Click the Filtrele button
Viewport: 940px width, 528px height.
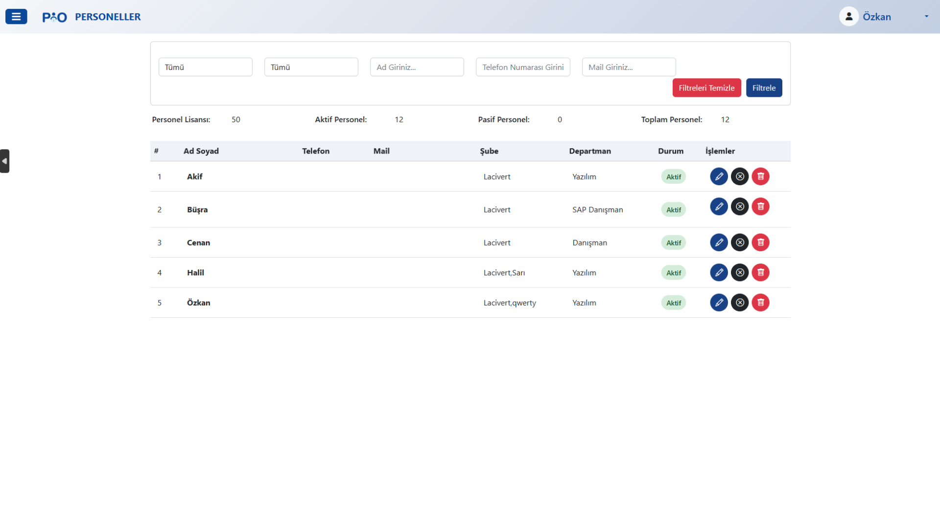[764, 88]
